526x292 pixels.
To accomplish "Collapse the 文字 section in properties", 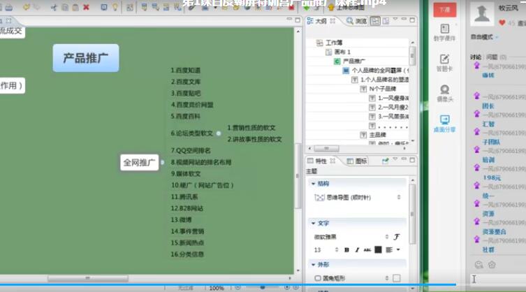I will pos(313,224).
